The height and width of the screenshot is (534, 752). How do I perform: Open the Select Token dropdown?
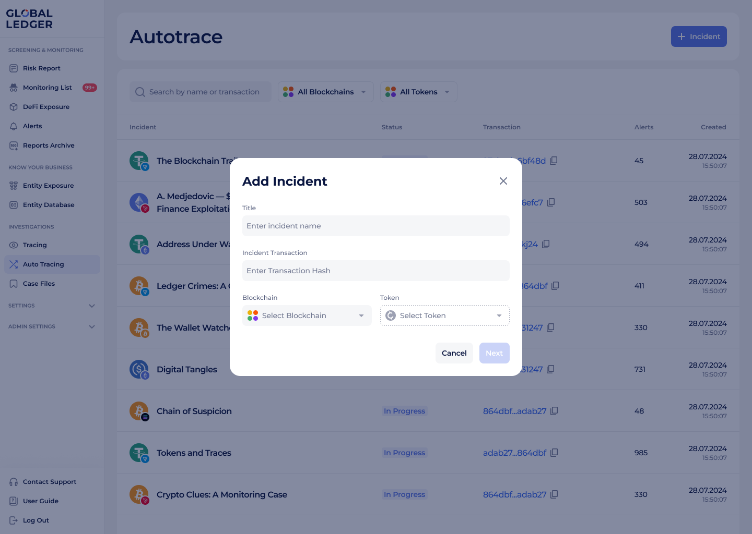[x=444, y=315]
